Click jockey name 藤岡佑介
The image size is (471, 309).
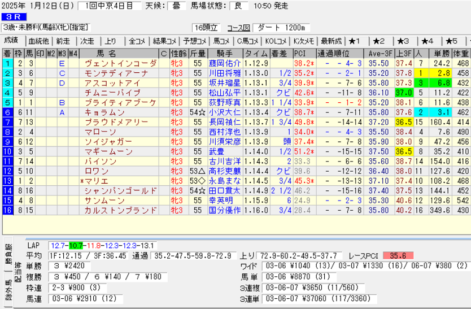pos(224,63)
